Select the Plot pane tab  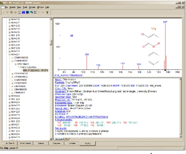pyautogui.click(x=67, y=139)
